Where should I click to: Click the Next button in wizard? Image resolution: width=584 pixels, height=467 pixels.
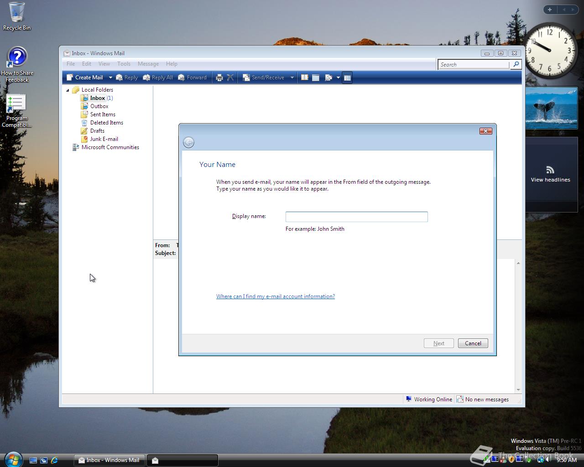click(x=438, y=343)
